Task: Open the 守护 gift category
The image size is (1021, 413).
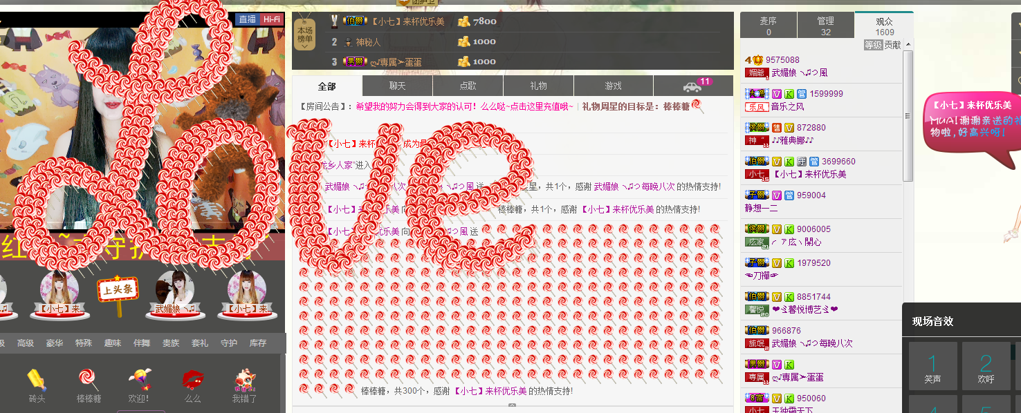Action: (x=229, y=343)
